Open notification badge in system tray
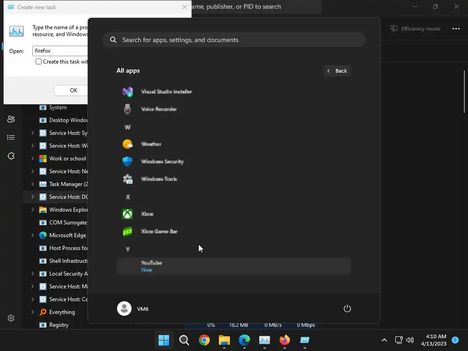This screenshot has height=351, width=468. click(x=455, y=340)
